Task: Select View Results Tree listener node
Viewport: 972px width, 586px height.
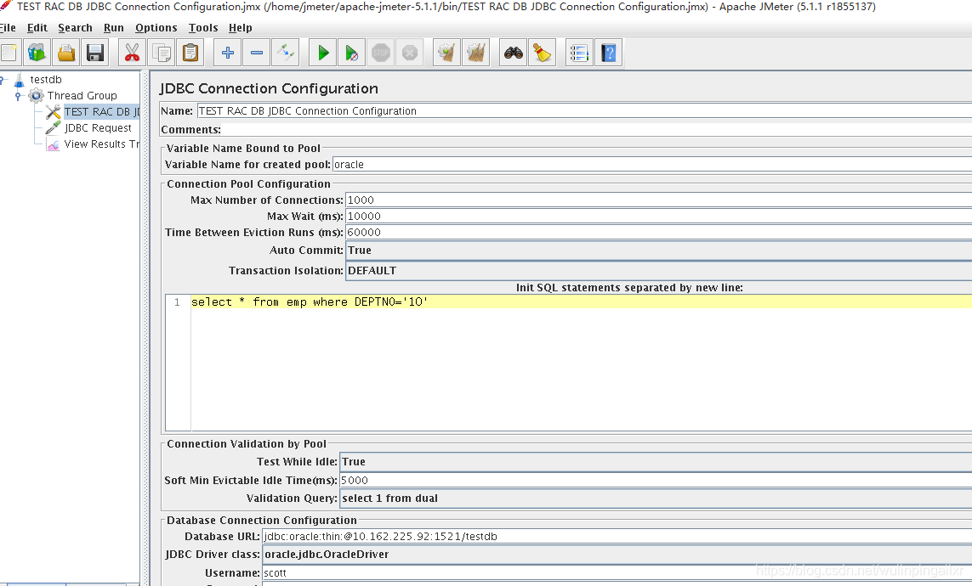Action: (102, 144)
